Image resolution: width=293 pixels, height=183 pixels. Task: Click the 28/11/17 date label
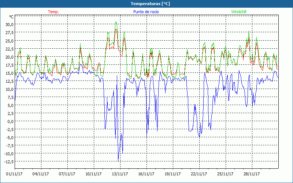252,174
